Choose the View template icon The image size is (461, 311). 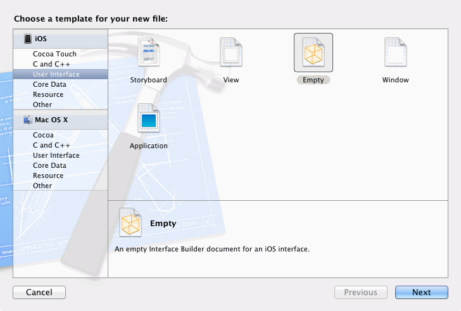(x=230, y=53)
